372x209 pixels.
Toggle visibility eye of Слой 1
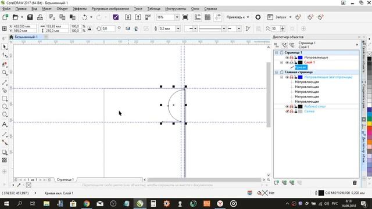pos(287,62)
